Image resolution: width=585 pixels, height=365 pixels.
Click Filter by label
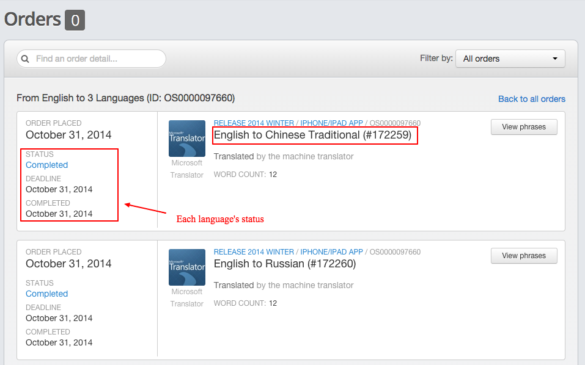[436, 58]
